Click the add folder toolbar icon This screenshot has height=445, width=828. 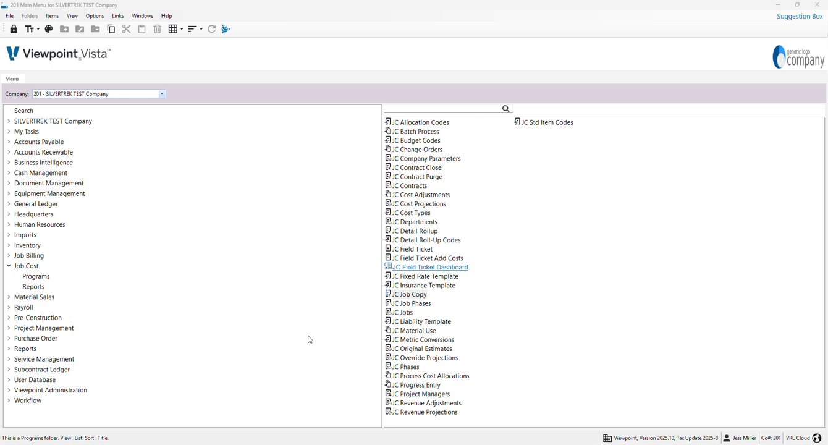point(64,29)
